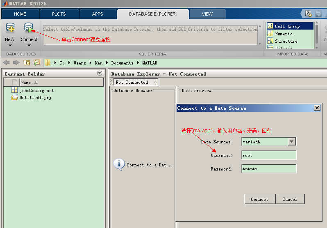Viewport: 327px width, 228px height.
Task: Click the MATLAB path segment
Action: point(150,63)
